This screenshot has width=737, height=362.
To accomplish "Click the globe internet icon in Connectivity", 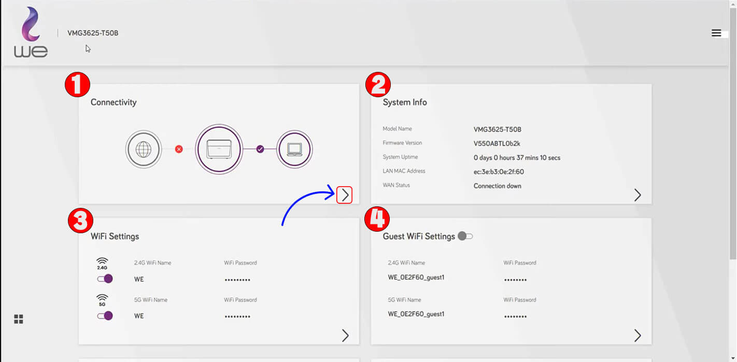I will [x=144, y=149].
